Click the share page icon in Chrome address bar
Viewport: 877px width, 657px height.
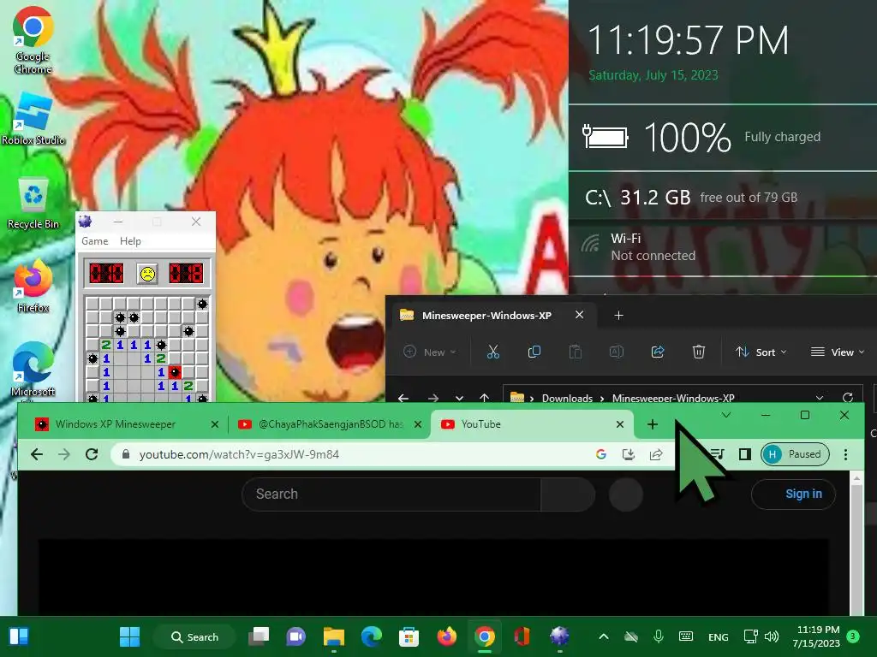pyautogui.click(x=656, y=454)
